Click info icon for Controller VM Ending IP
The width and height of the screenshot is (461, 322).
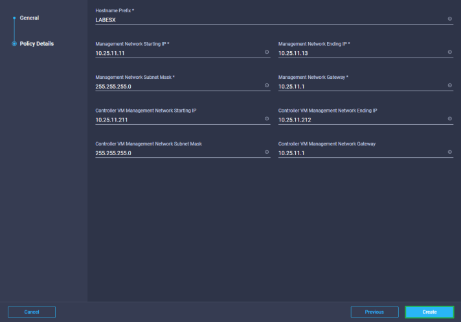450,119
